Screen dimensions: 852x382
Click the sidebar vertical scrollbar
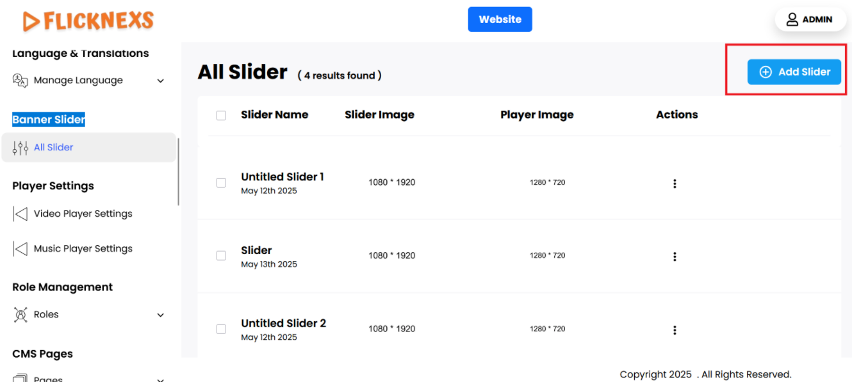pyautogui.click(x=178, y=171)
